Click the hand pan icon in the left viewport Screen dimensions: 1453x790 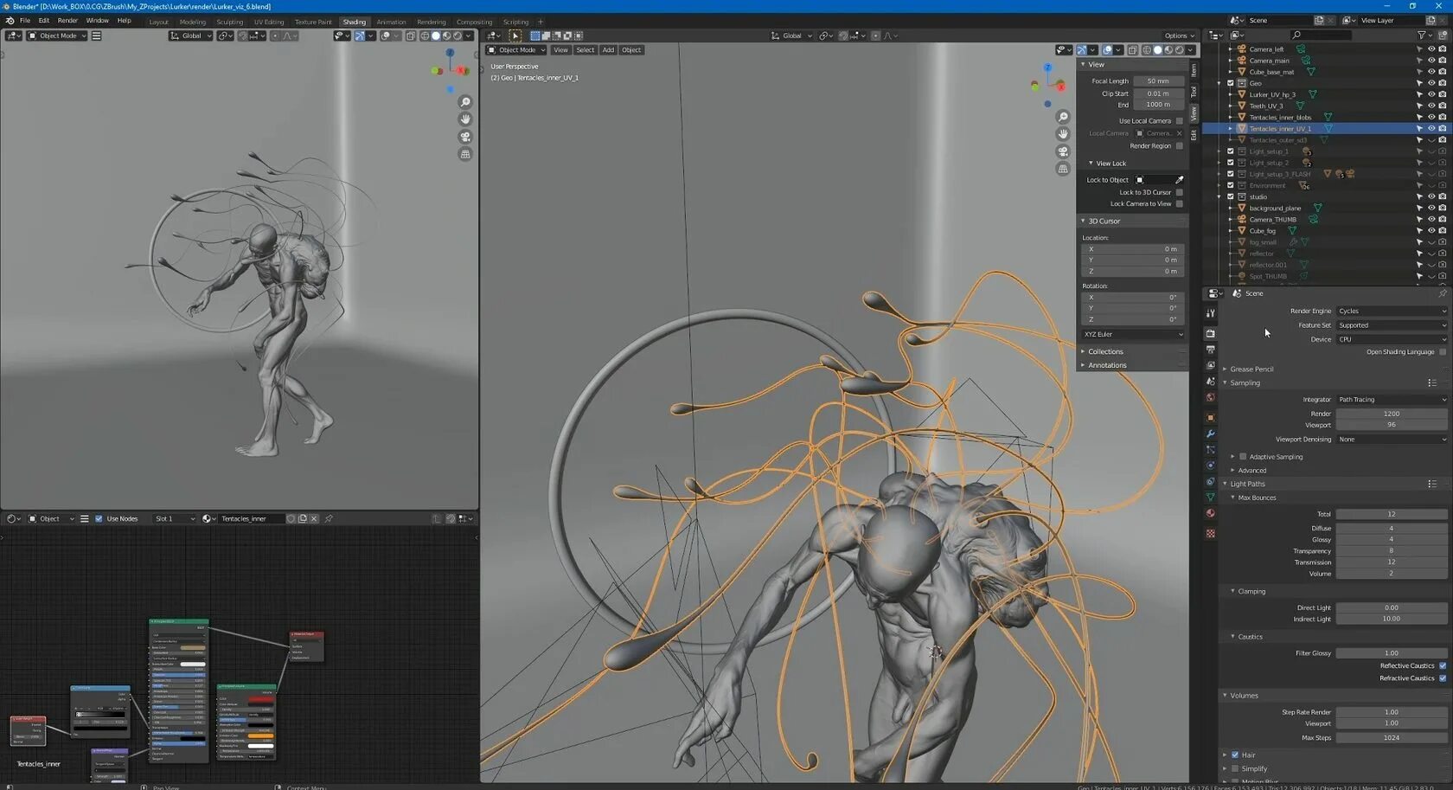point(465,119)
